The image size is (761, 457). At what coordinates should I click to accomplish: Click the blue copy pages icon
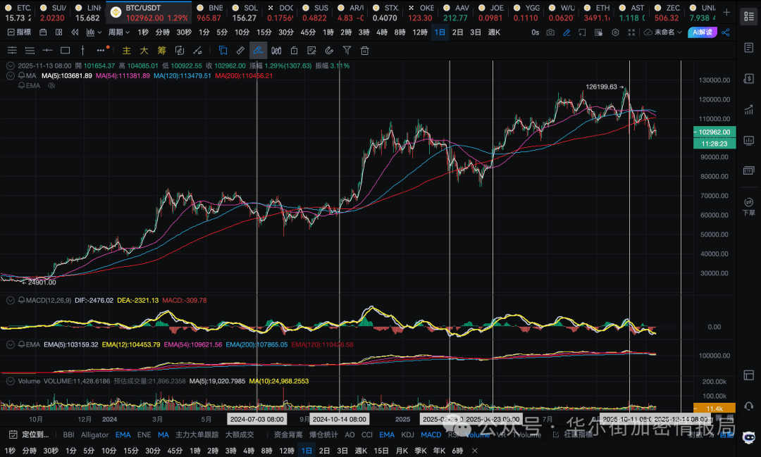click(223, 51)
